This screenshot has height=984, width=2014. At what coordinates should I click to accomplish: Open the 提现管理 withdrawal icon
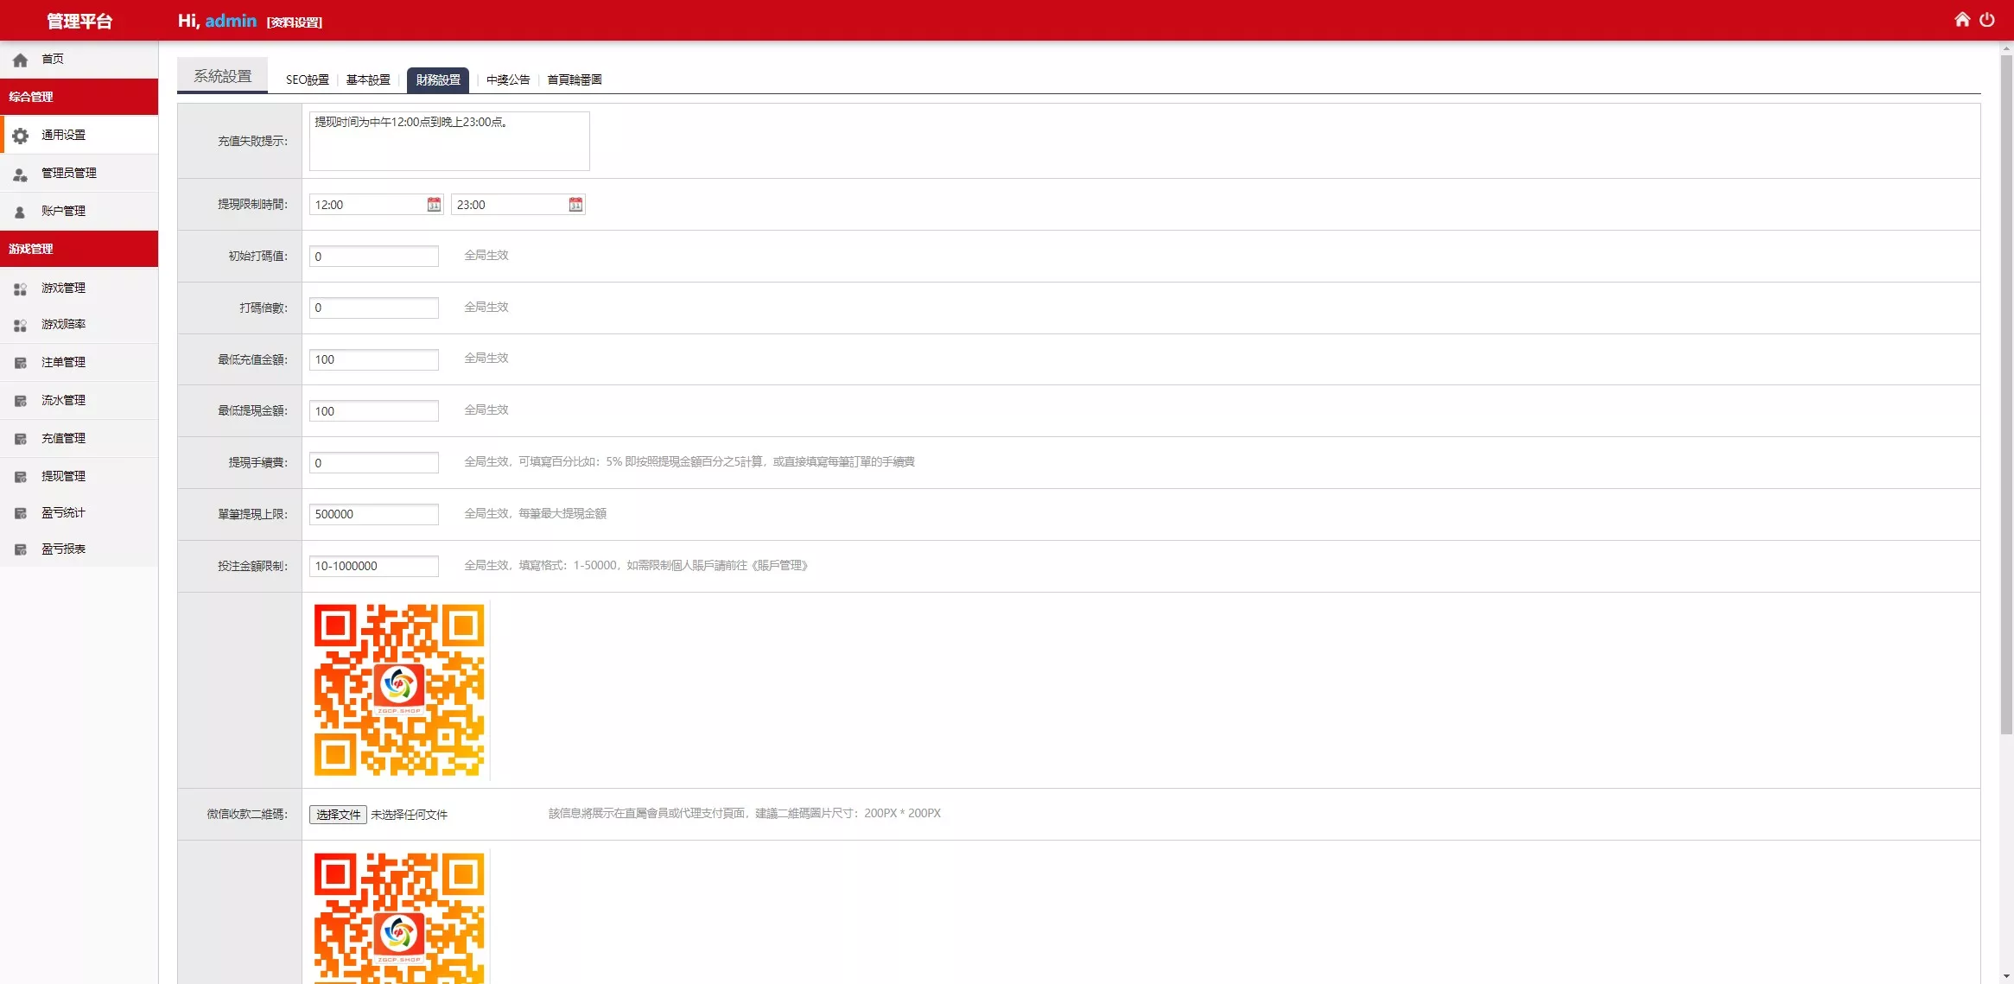(20, 475)
